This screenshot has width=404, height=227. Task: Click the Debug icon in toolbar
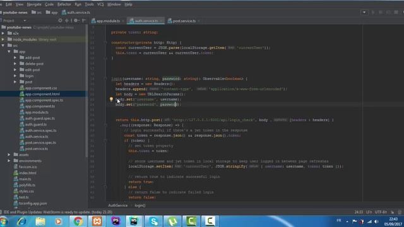[381, 12]
